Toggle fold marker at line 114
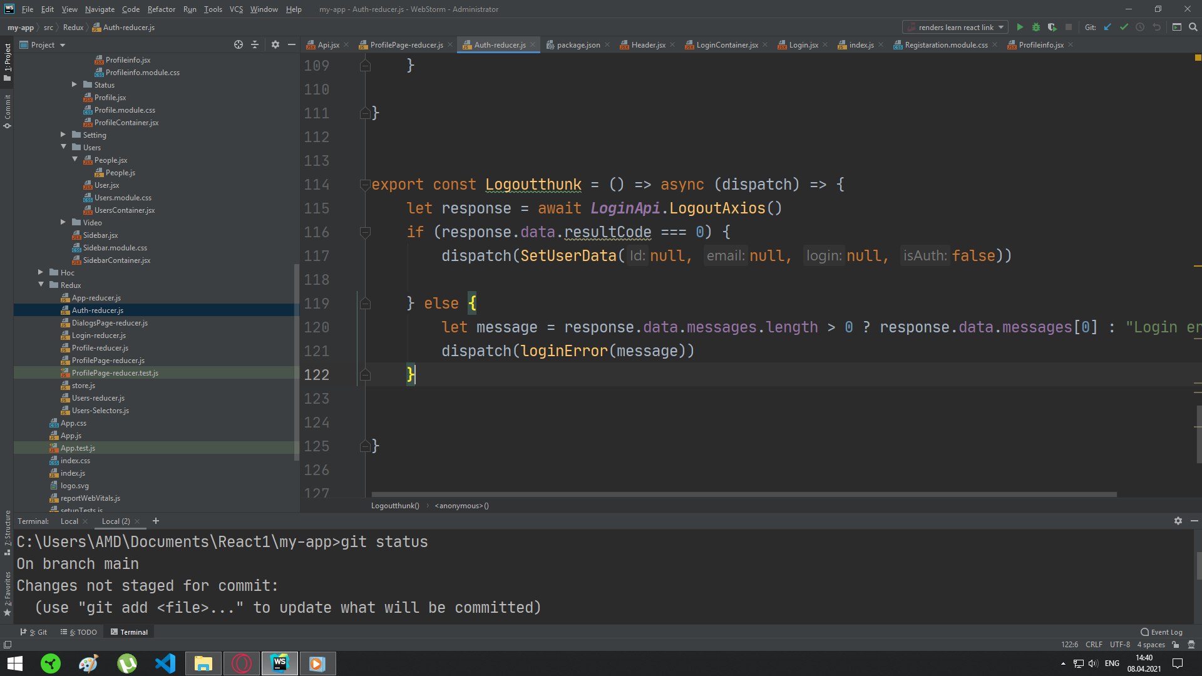Viewport: 1202px width, 676px height. click(365, 185)
